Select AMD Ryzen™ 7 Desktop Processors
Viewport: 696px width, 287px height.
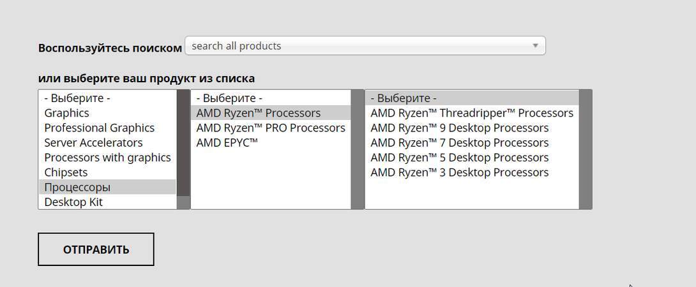pyautogui.click(x=460, y=142)
